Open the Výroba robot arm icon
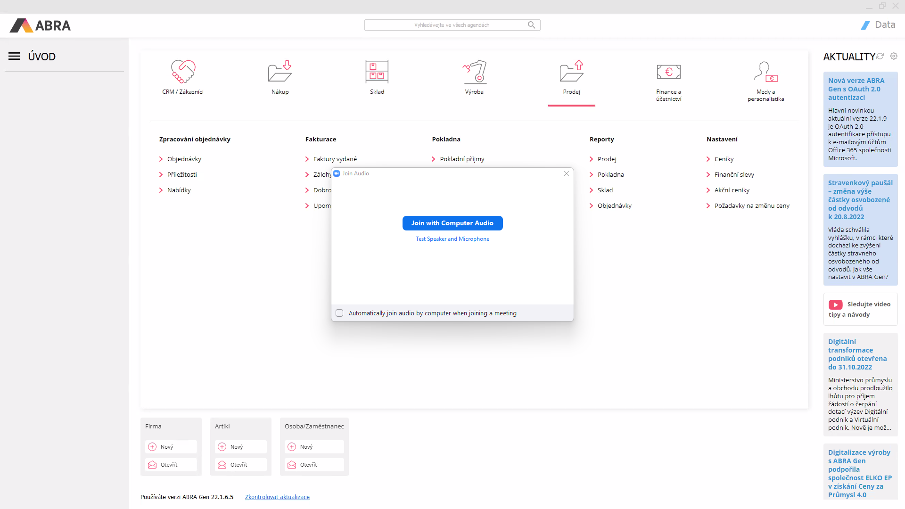The height and width of the screenshot is (509, 905). (x=474, y=72)
